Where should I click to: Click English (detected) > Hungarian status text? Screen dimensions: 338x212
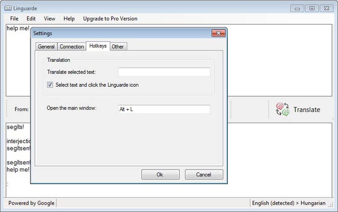(288, 203)
